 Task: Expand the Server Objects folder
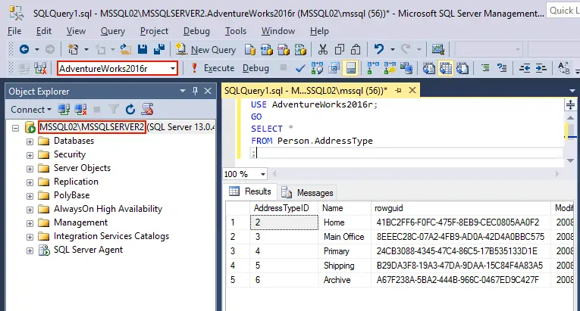(30, 169)
